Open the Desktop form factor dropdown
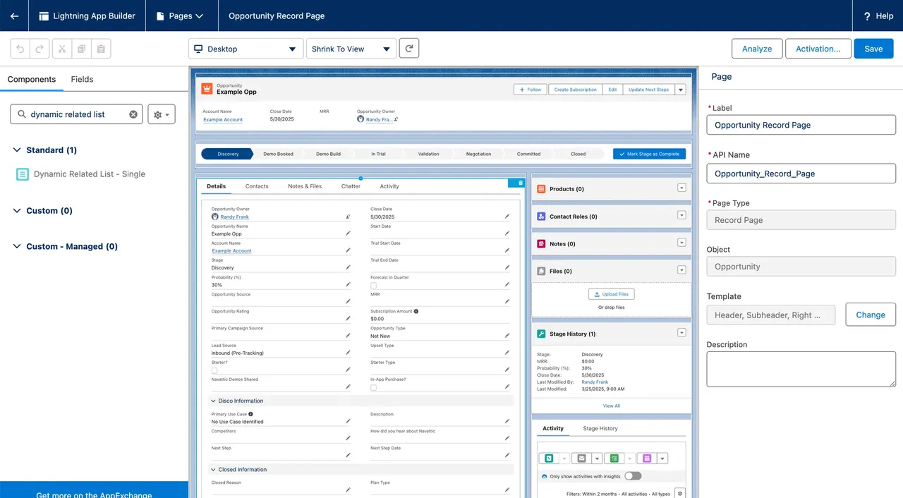 [x=246, y=49]
